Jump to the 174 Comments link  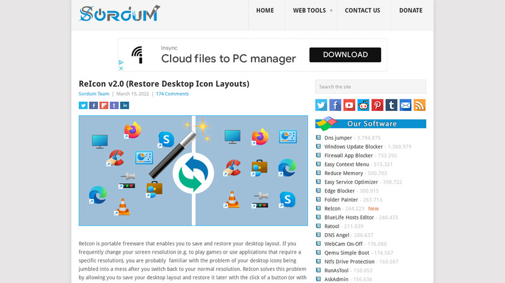pos(173,94)
